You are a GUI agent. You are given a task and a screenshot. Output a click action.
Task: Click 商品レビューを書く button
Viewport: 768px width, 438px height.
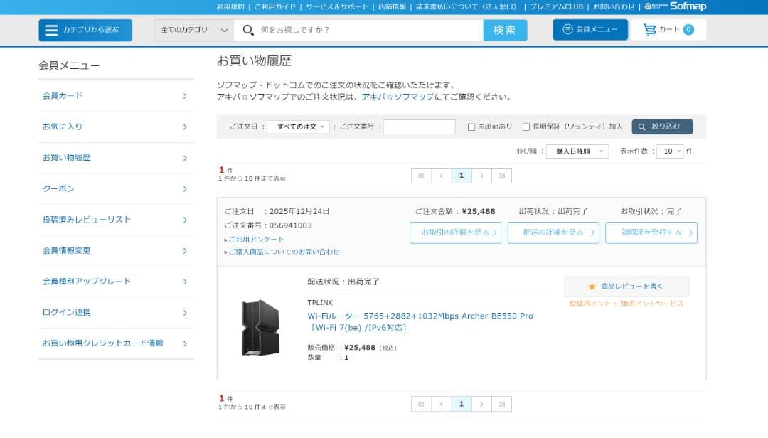click(626, 287)
